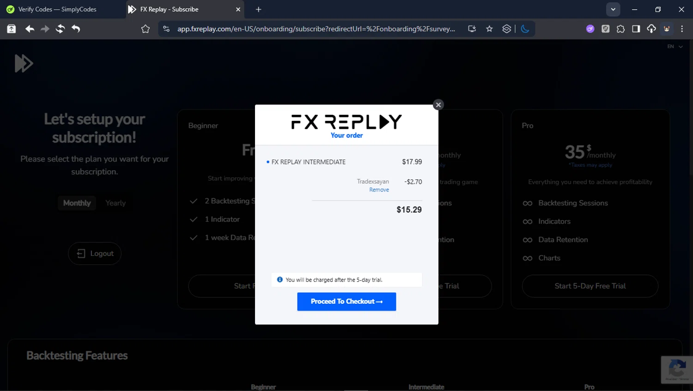Close the FX Replay Subscribe tab
This screenshot has height=391, width=693.
[238, 9]
